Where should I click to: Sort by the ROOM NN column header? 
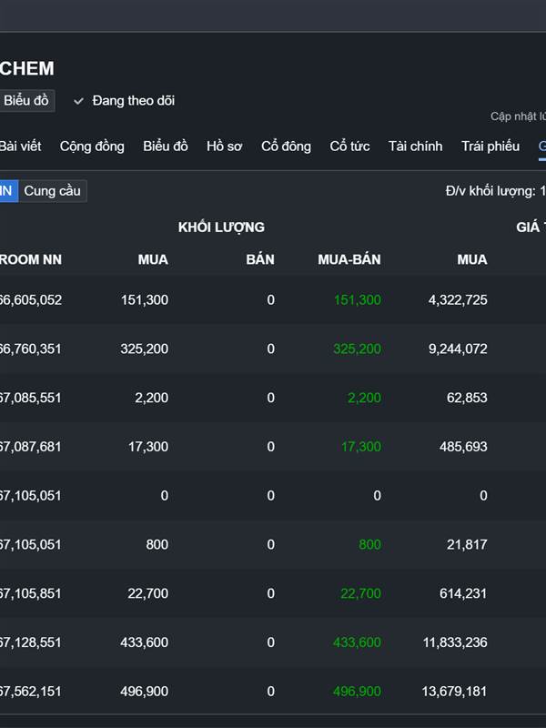[31, 259]
